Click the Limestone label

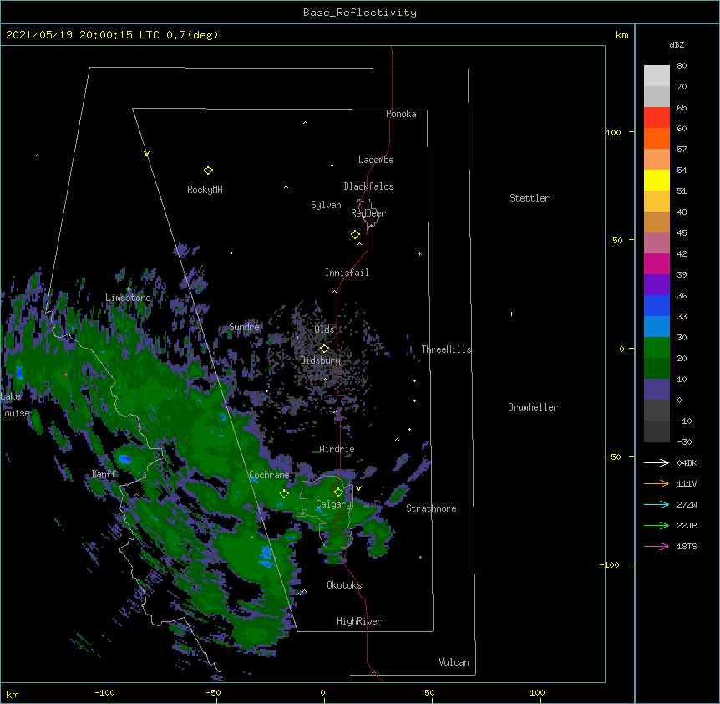click(x=128, y=298)
